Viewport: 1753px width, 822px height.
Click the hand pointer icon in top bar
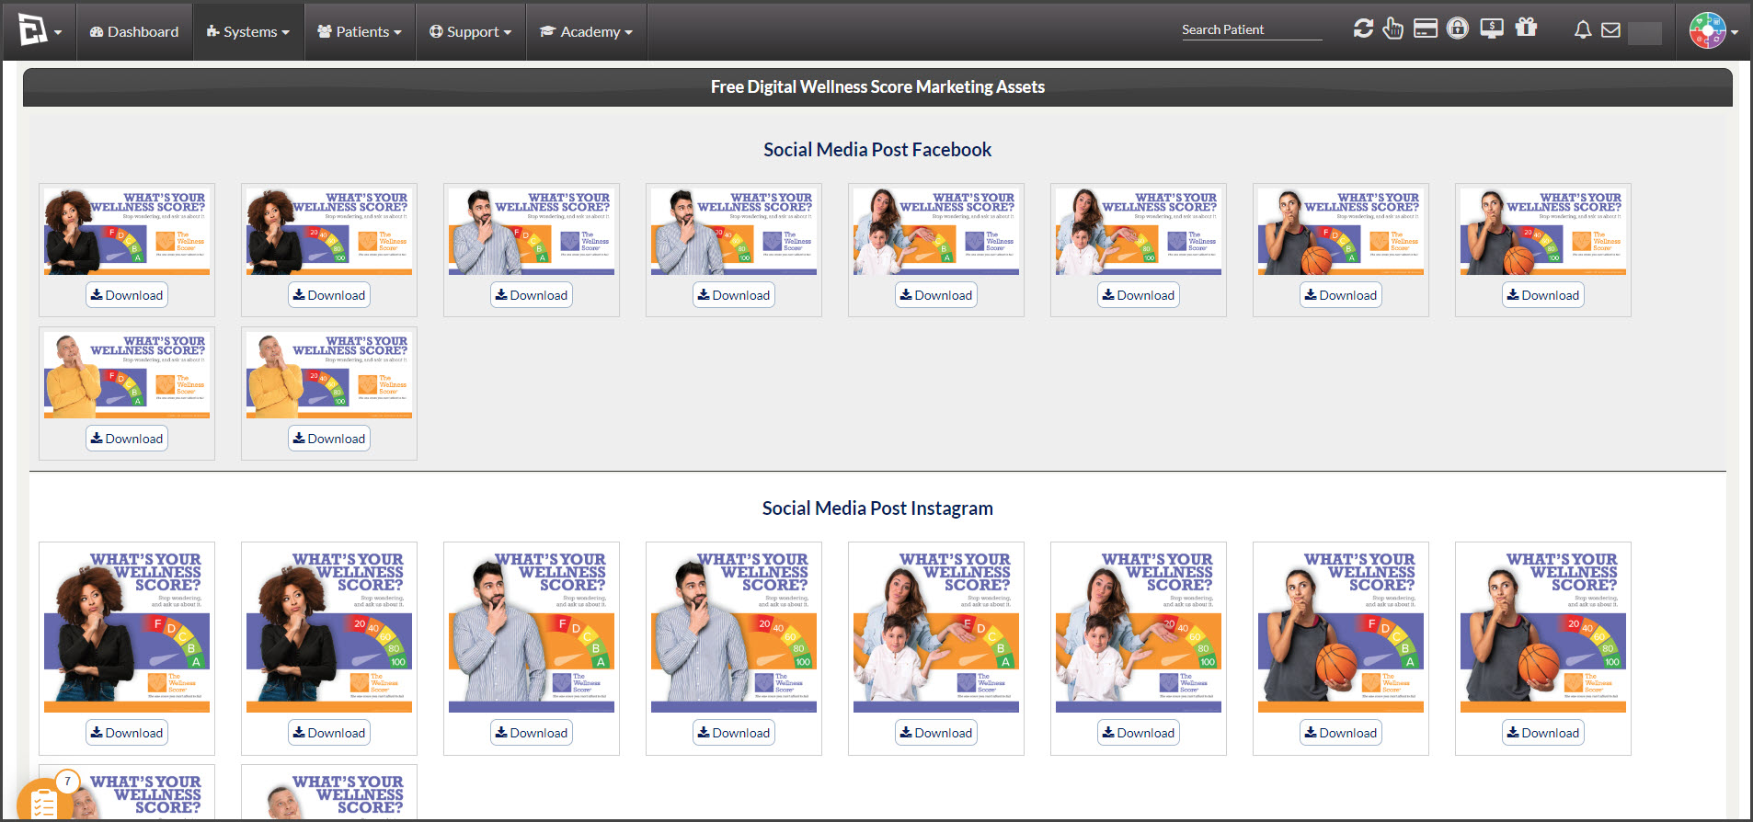pyautogui.click(x=1393, y=29)
